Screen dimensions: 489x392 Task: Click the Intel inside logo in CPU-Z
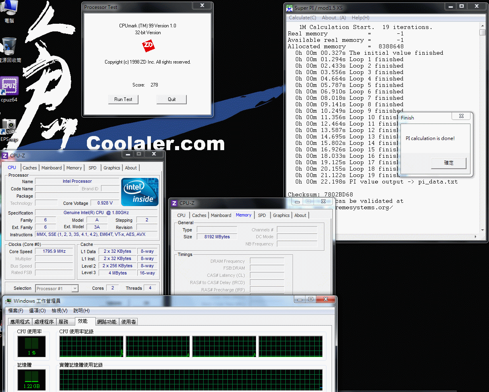point(140,192)
